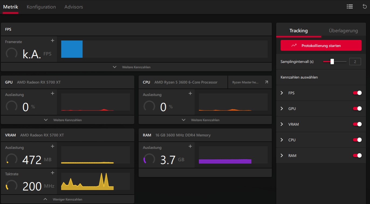Click the 'Samplingintervall (s)' label
370x204 pixels.
click(297, 62)
